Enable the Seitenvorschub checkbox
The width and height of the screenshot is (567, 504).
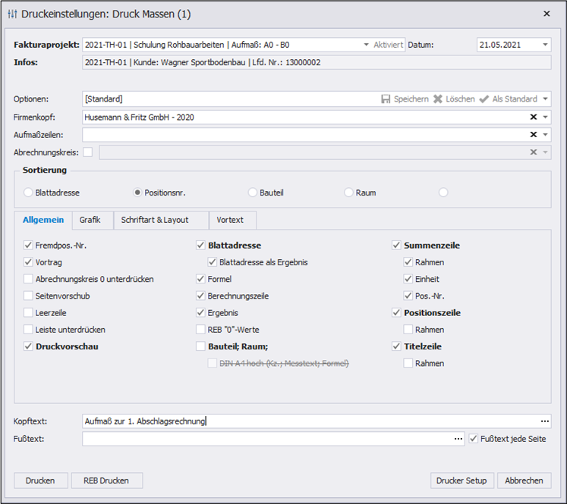(29, 296)
